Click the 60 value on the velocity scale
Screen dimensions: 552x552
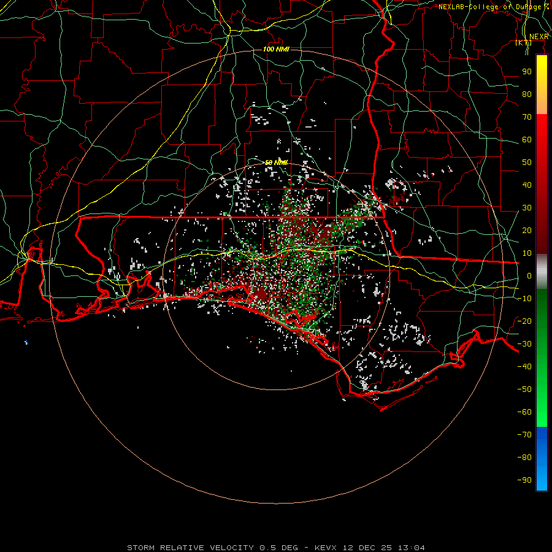(x=527, y=140)
